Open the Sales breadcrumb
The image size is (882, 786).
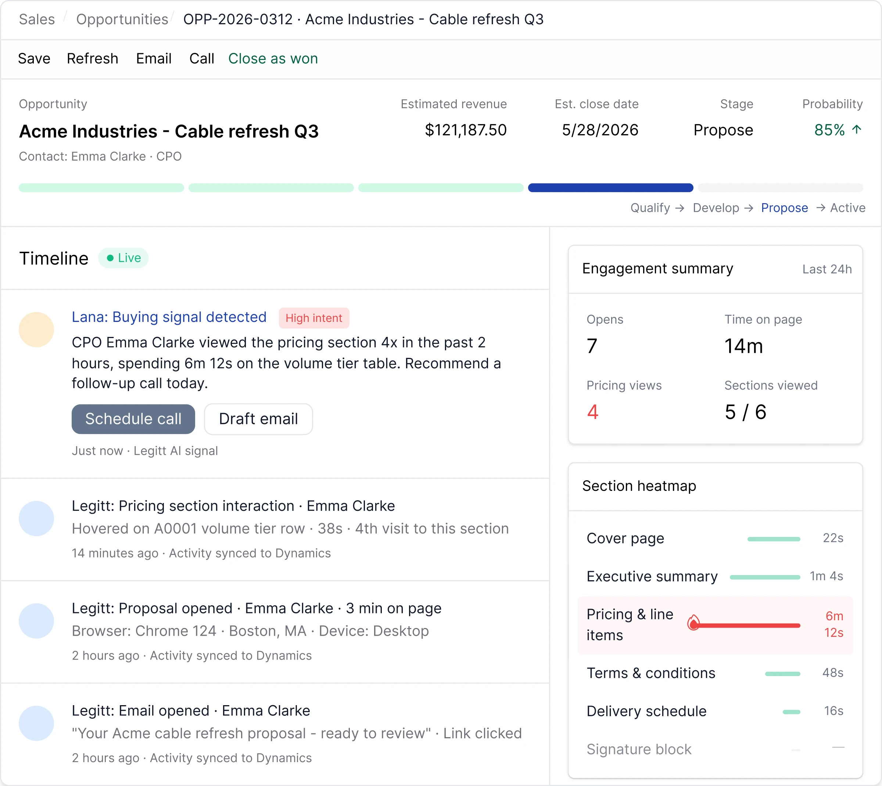click(37, 19)
